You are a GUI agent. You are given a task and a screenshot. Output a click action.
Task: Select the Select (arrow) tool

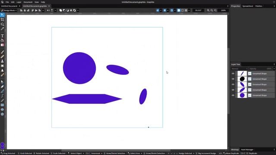click(2, 15)
